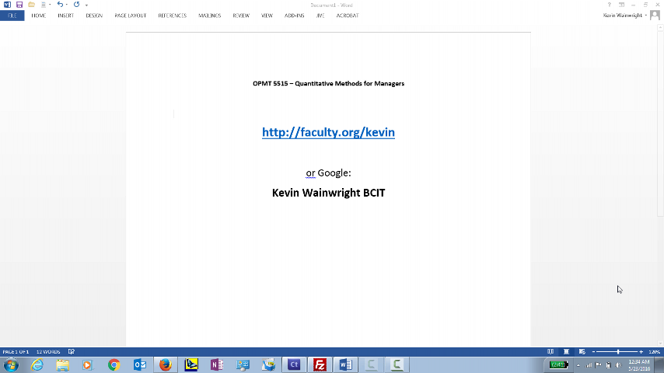This screenshot has height=373, width=664.
Task: Open Firefox from the taskbar
Action: [x=165, y=364]
